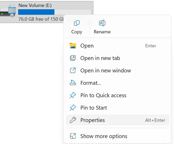Screen dimensions: 174x144
Task: Click the Format drive icon
Action: (x=73, y=83)
